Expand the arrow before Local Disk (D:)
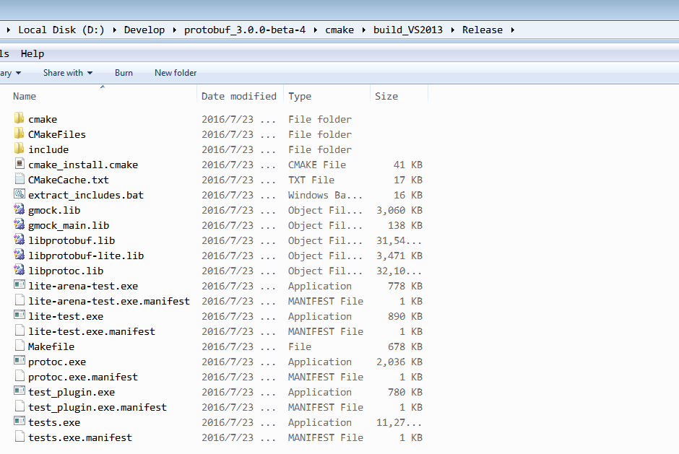This screenshot has width=679, height=454. (x=8, y=30)
